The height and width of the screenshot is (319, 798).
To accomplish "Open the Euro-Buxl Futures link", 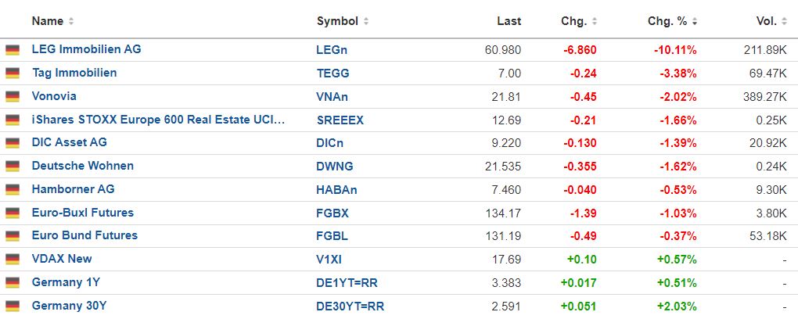I will 82,213.
